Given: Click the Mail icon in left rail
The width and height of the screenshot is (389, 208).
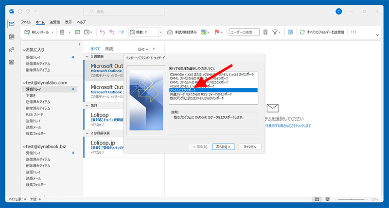Looking at the screenshot, I should 11,24.
